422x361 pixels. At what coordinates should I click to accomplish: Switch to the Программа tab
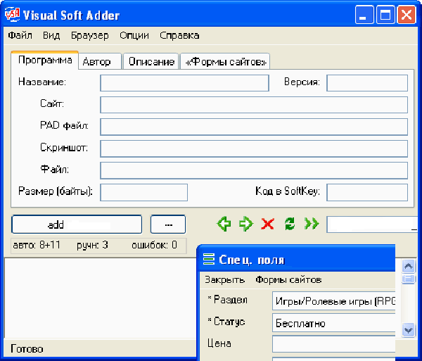(45, 60)
